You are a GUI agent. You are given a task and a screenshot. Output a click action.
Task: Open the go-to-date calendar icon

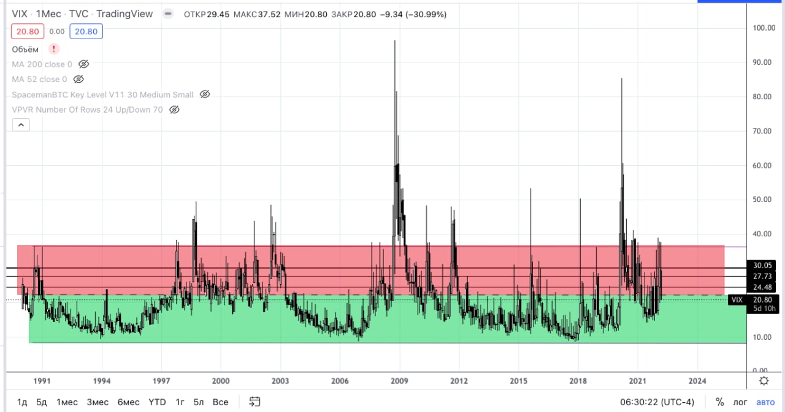pos(255,402)
